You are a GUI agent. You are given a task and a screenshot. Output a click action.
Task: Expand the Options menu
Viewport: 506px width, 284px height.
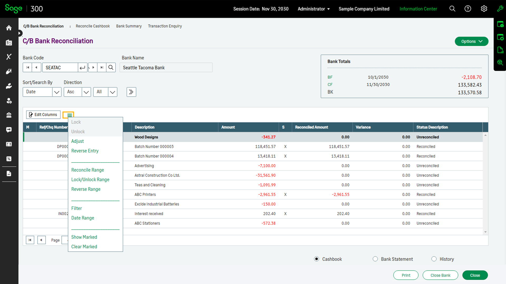(471, 41)
